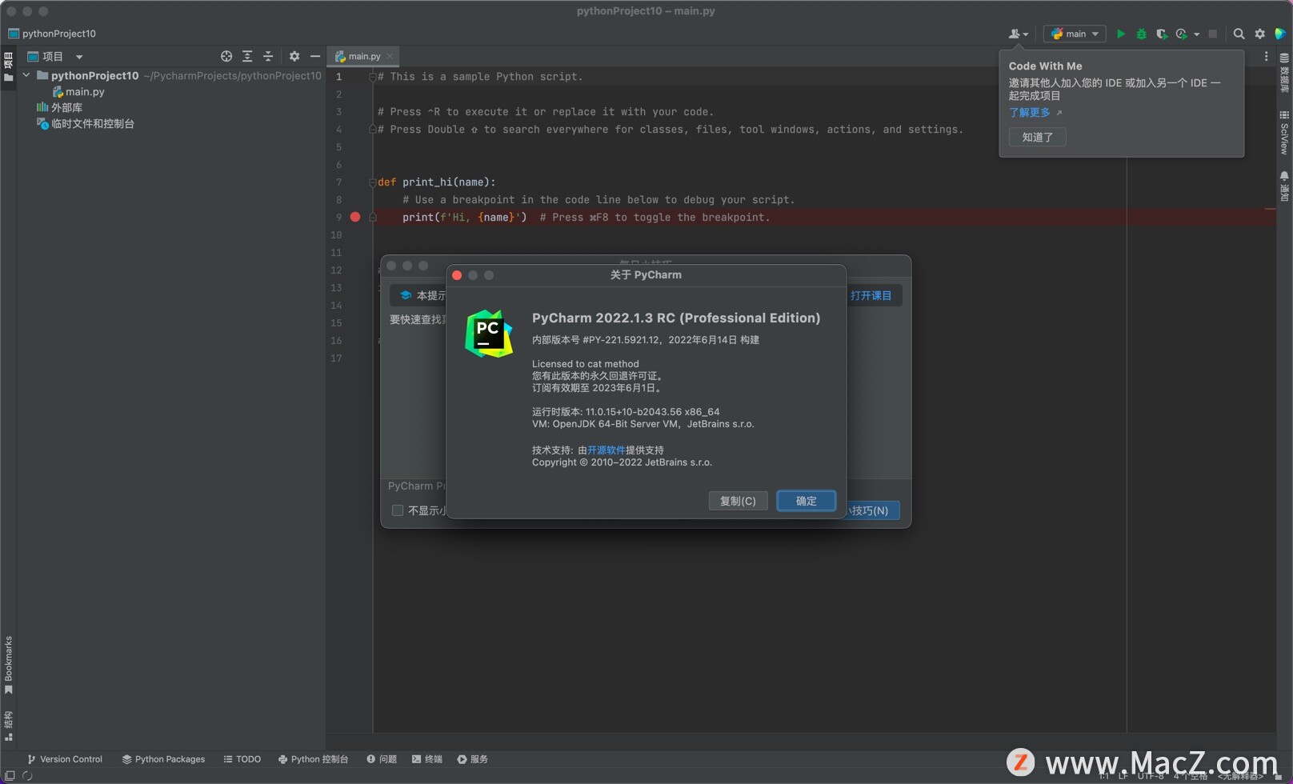Open the Python 控制台 tab
Viewport: 1293px width, 784px height.
[x=313, y=759]
